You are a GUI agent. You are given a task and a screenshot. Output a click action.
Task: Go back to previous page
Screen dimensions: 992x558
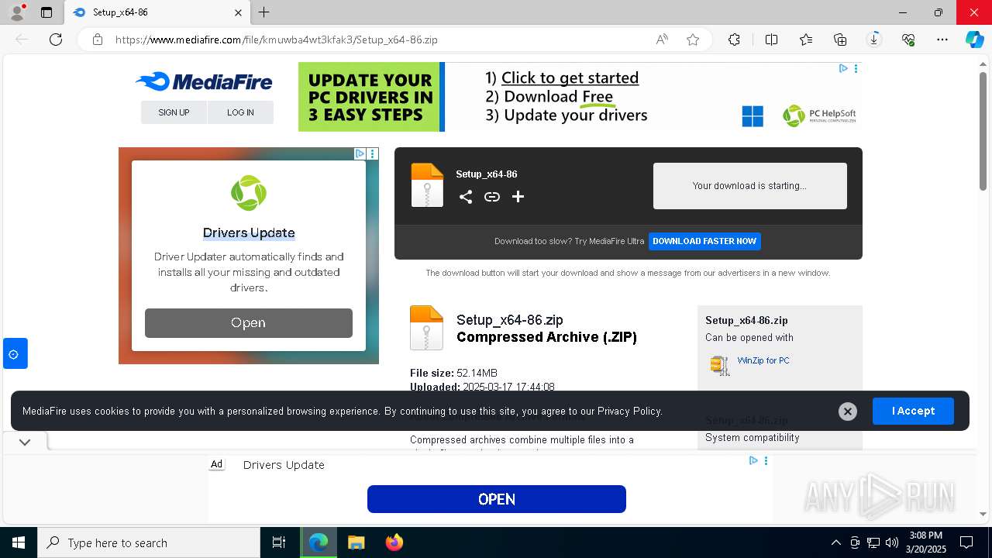tap(22, 40)
